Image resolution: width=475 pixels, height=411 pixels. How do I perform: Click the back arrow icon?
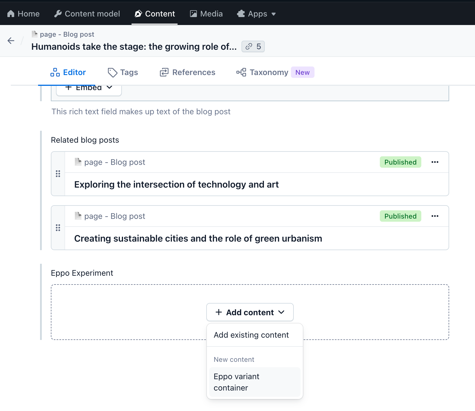pyautogui.click(x=11, y=41)
